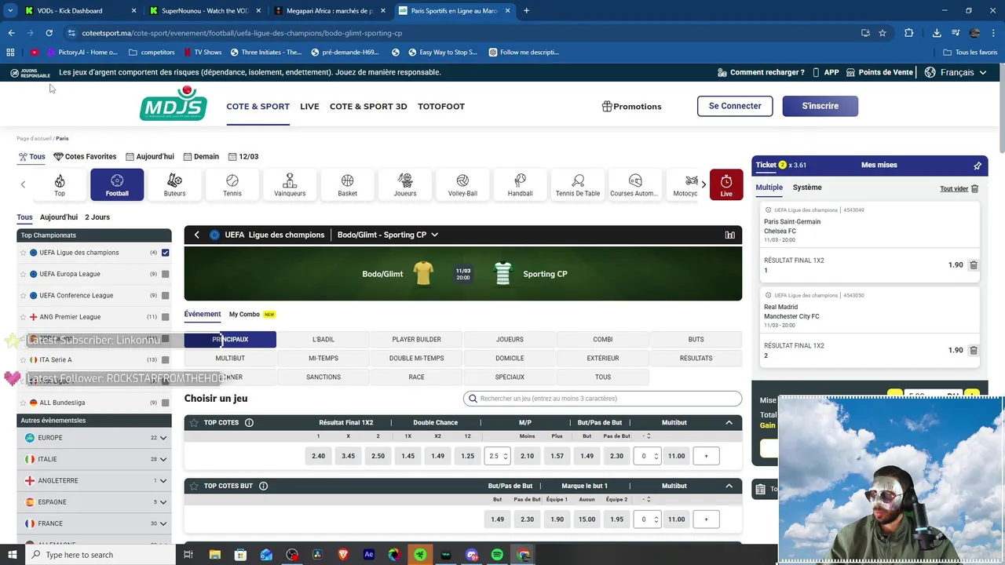Star the UEFA Europa League as favorite
The height and width of the screenshot is (565, 1005).
[23, 274]
